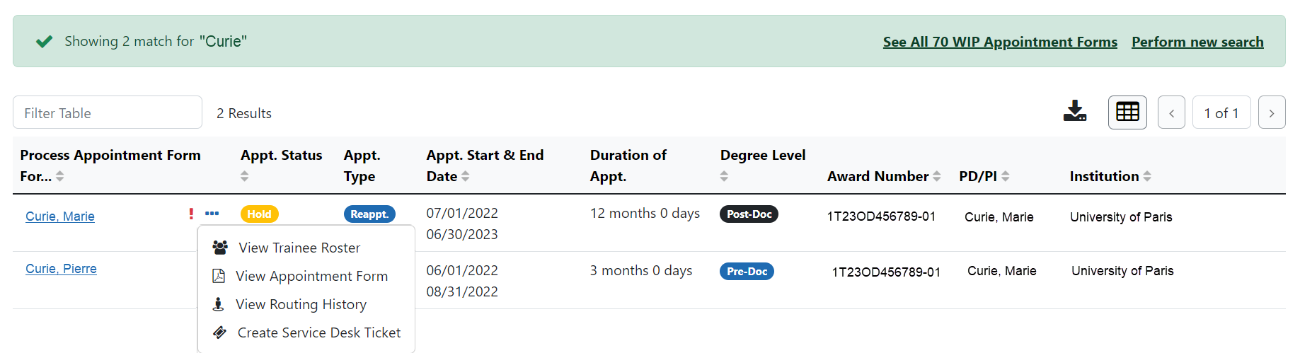Open the Curie, Pierre appointment link
The image size is (1300, 353).
click(x=61, y=269)
